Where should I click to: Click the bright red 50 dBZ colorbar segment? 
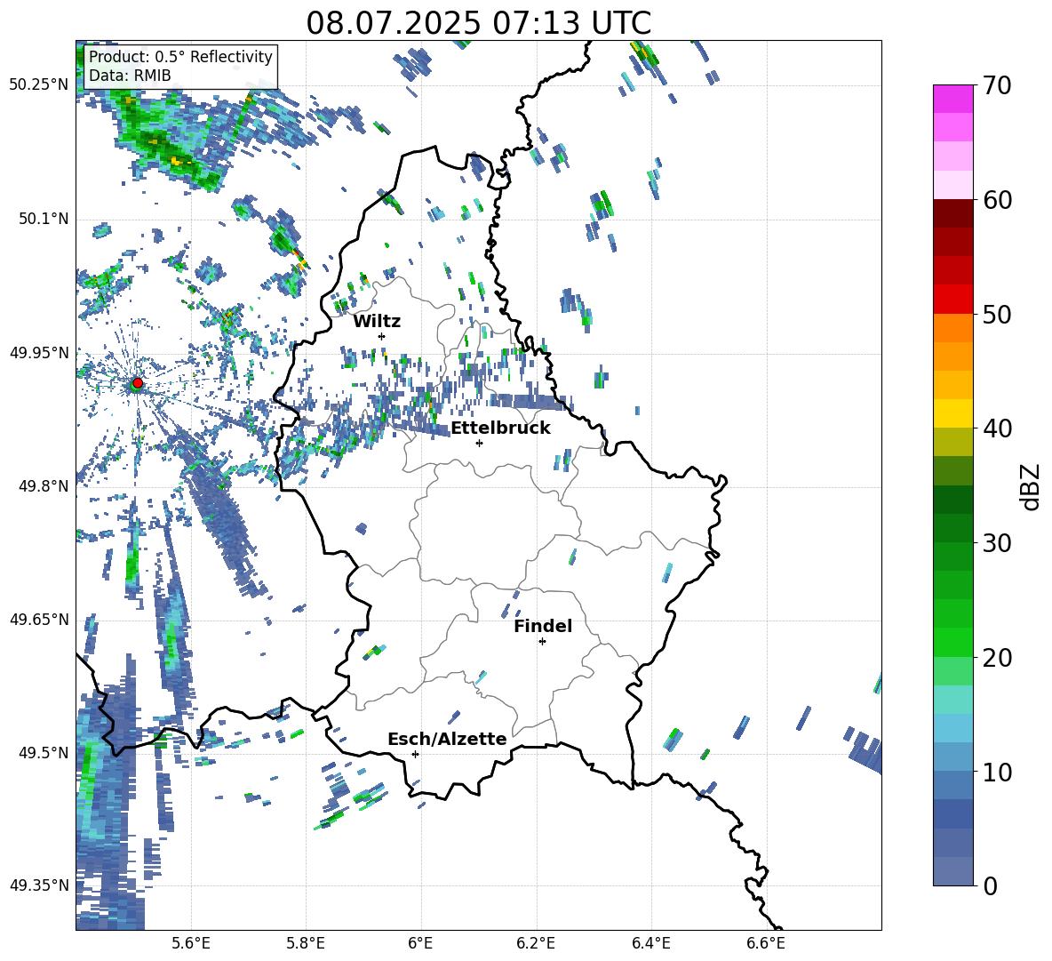[952, 300]
